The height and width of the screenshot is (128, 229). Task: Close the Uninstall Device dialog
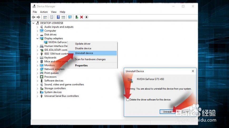[x=193, y=71]
